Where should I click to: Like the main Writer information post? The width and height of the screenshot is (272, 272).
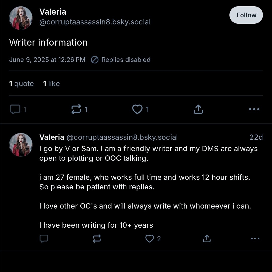point(138,109)
